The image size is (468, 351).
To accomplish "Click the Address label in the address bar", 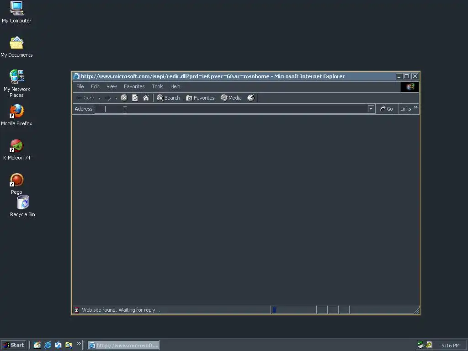I will [84, 109].
